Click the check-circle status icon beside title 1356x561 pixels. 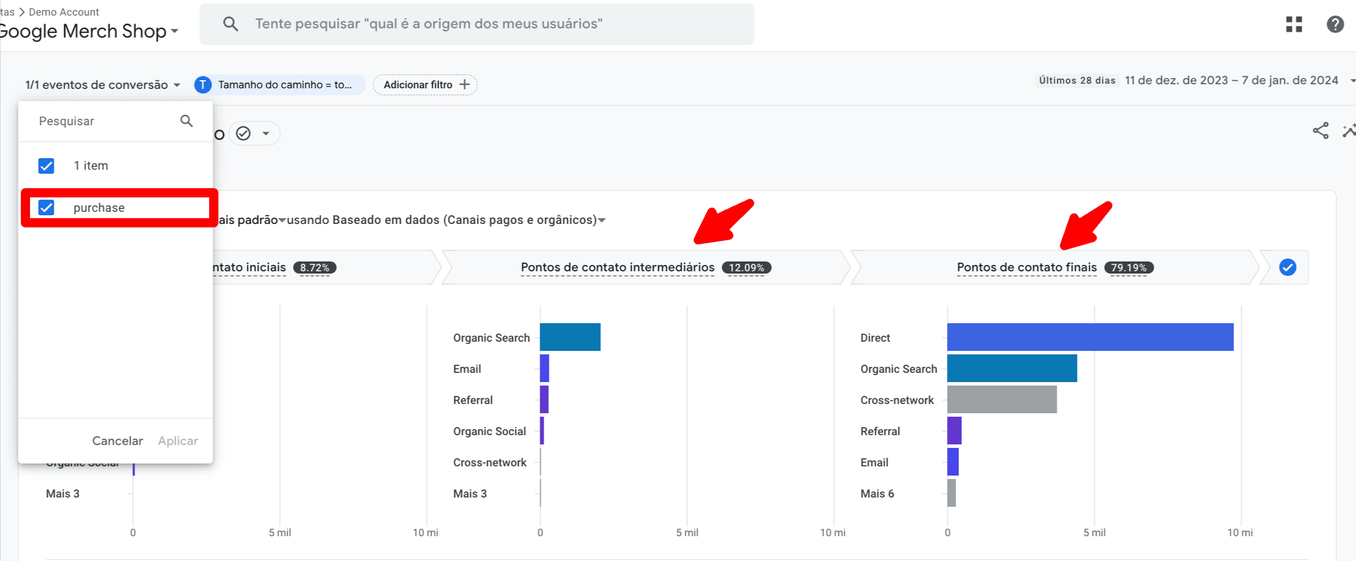(x=244, y=134)
